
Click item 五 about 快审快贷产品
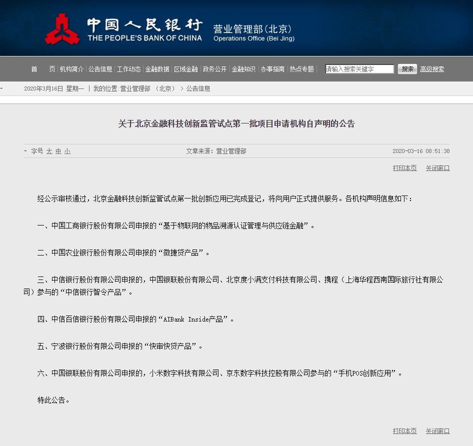coord(120,346)
